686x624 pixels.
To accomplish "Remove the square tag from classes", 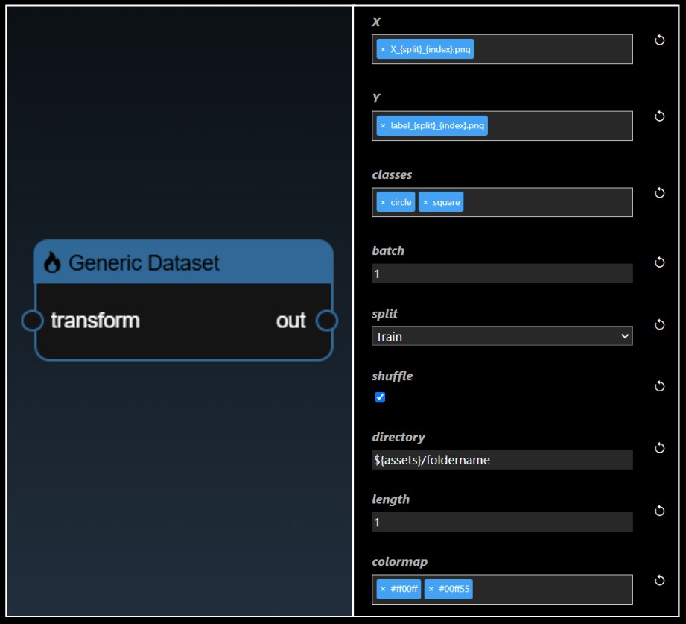I will click(x=425, y=202).
